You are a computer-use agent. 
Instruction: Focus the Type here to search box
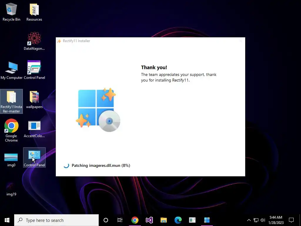point(56,220)
